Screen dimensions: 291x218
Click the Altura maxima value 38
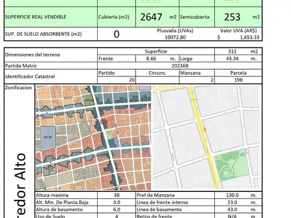click(x=116, y=195)
